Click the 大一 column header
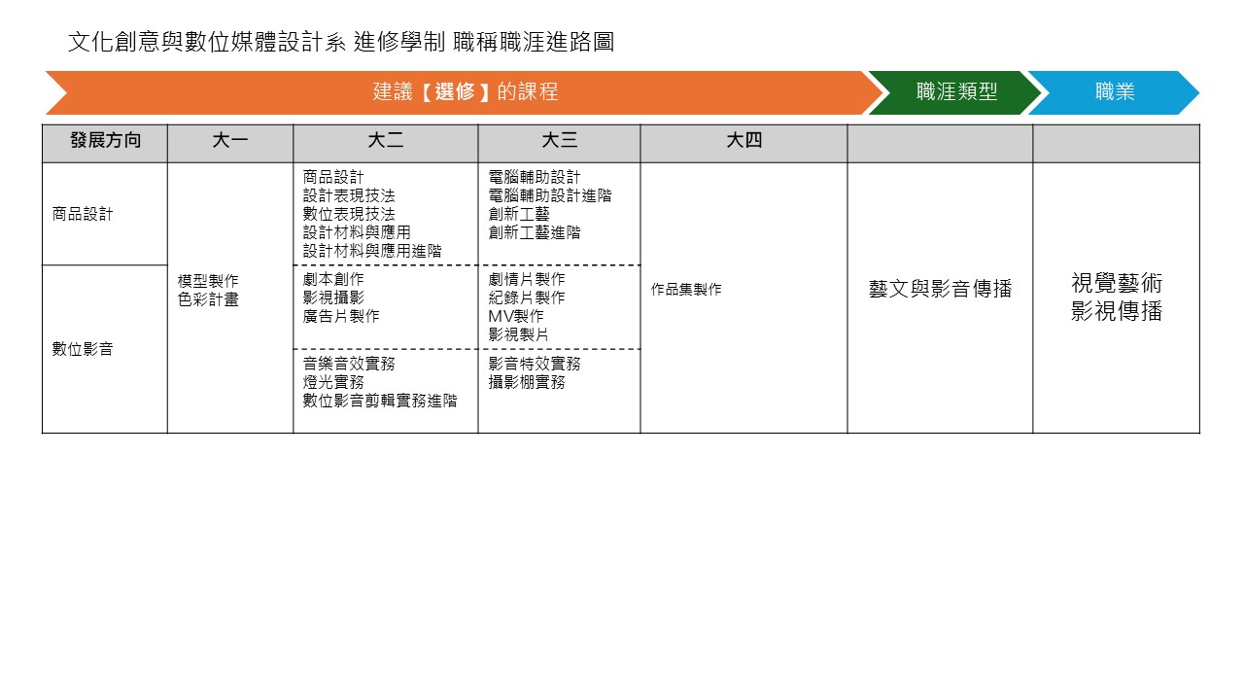This screenshot has height=700, width=1244. point(230,141)
